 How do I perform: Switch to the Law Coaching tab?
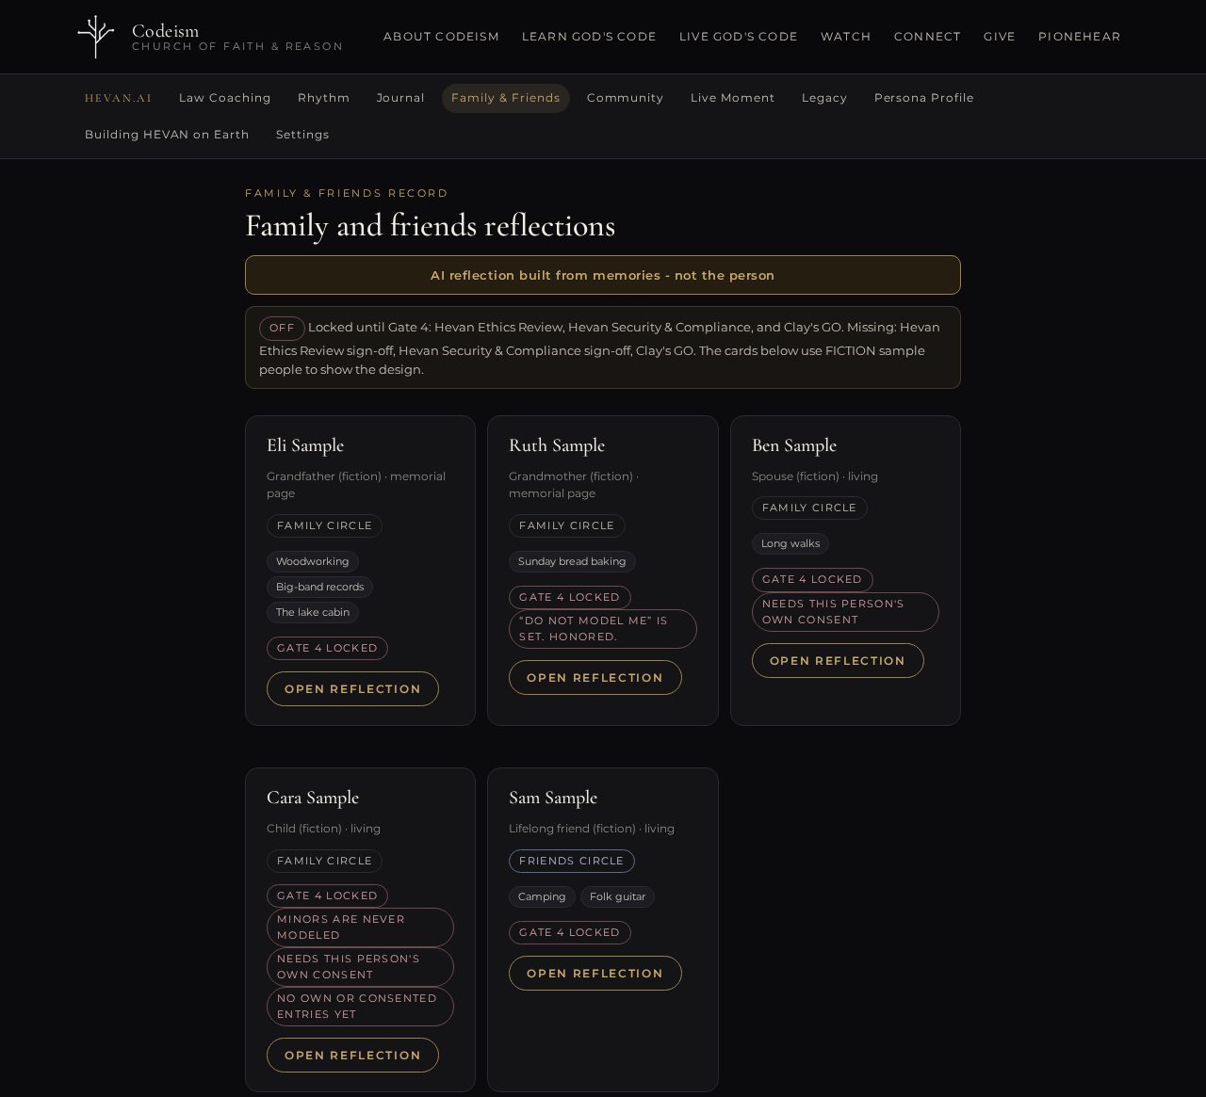[225, 98]
